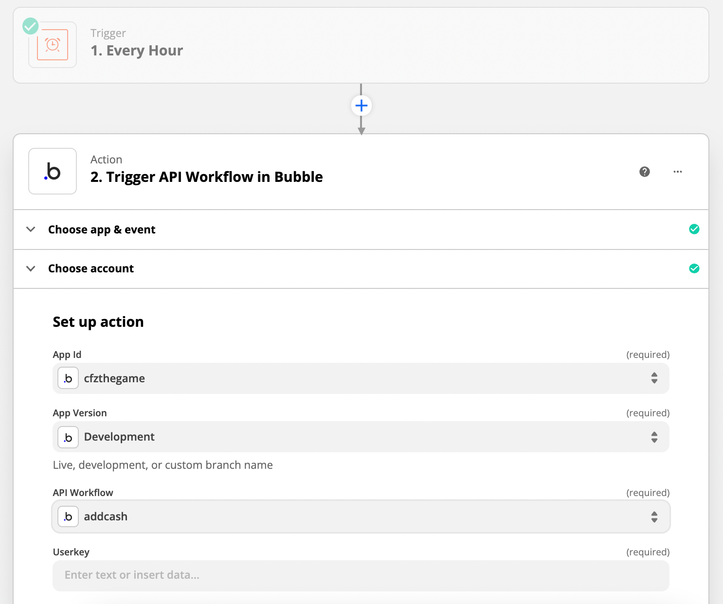
Task: Click the 2. Trigger API Workflow in Bubble title
Action: click(207, 177)
